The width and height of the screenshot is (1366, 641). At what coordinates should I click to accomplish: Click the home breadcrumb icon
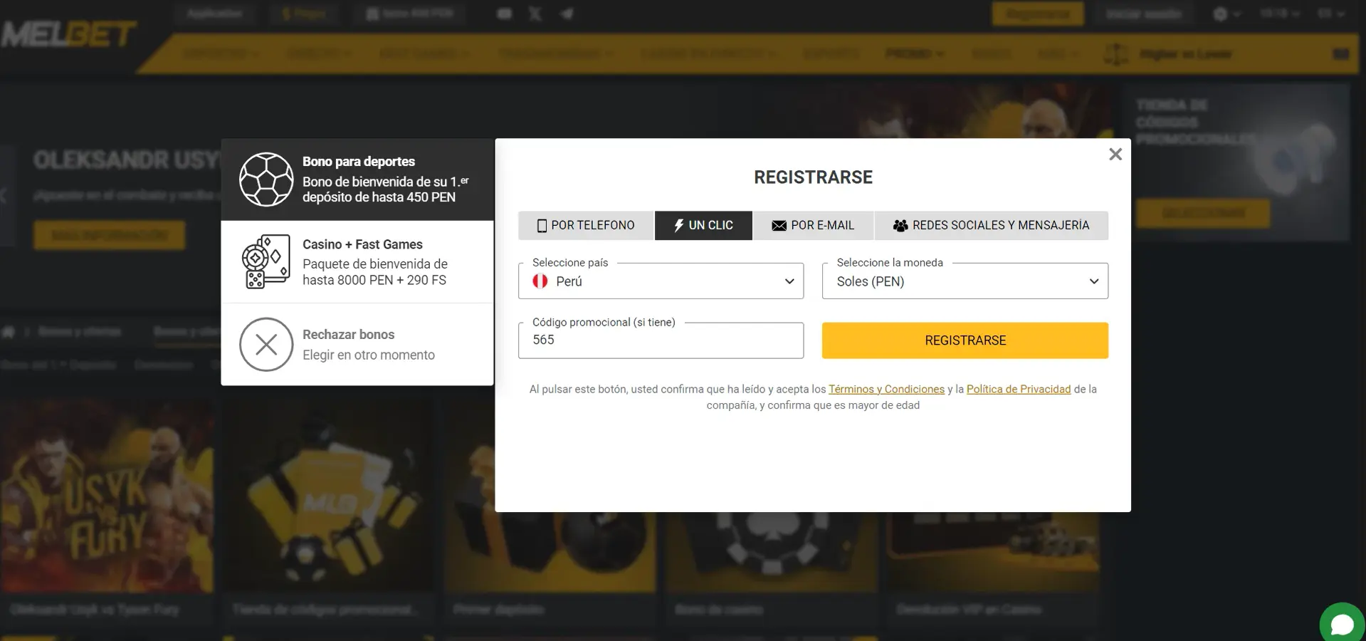pos(9,332)
